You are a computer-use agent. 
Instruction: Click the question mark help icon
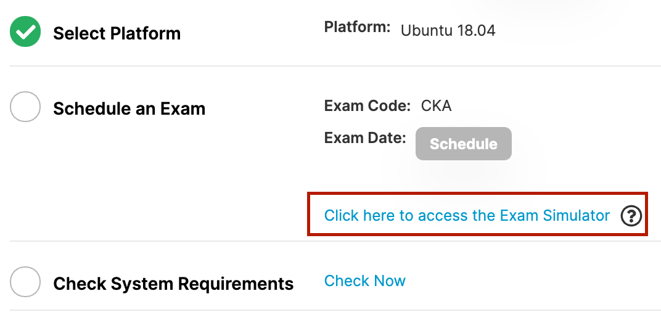[631, 216]
